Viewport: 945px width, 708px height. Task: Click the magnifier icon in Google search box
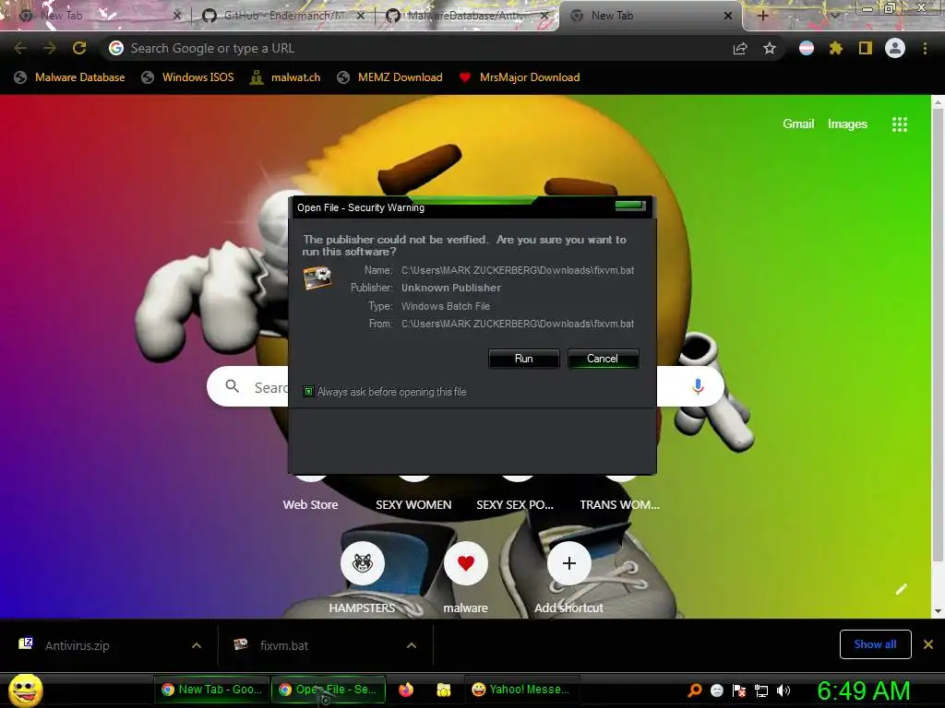[x=232, y=386]
